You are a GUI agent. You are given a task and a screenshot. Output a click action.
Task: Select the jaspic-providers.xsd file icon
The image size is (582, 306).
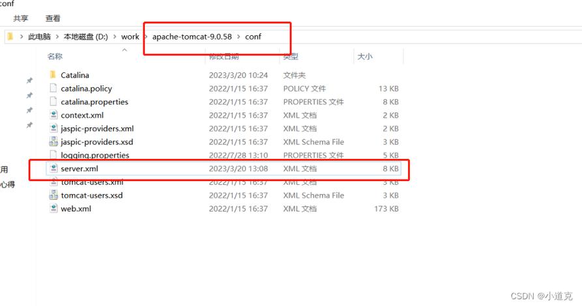(x=53, y=142)
